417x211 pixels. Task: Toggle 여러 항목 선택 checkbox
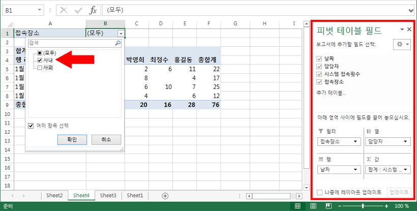click(x=31, y=126)
